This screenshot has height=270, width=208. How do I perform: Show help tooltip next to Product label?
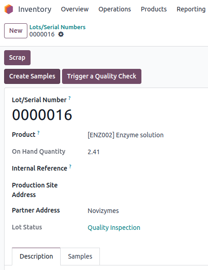point(38,133)
